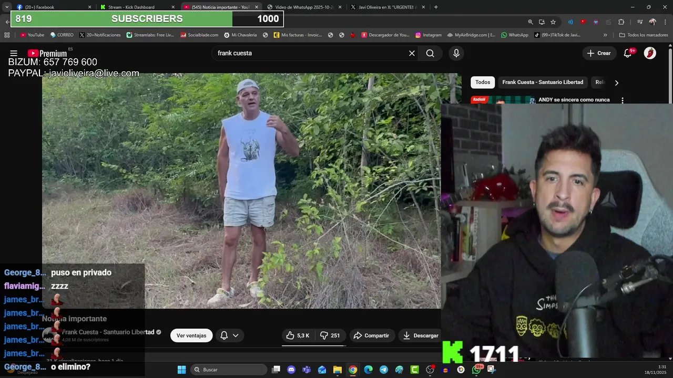
Task: Open the Socialblade.com bookmark
Action: click(199, 35)
